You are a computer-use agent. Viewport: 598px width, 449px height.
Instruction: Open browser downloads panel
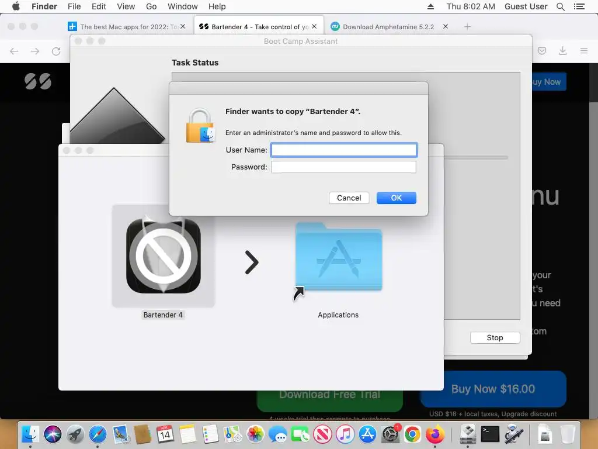click(562, 51)
